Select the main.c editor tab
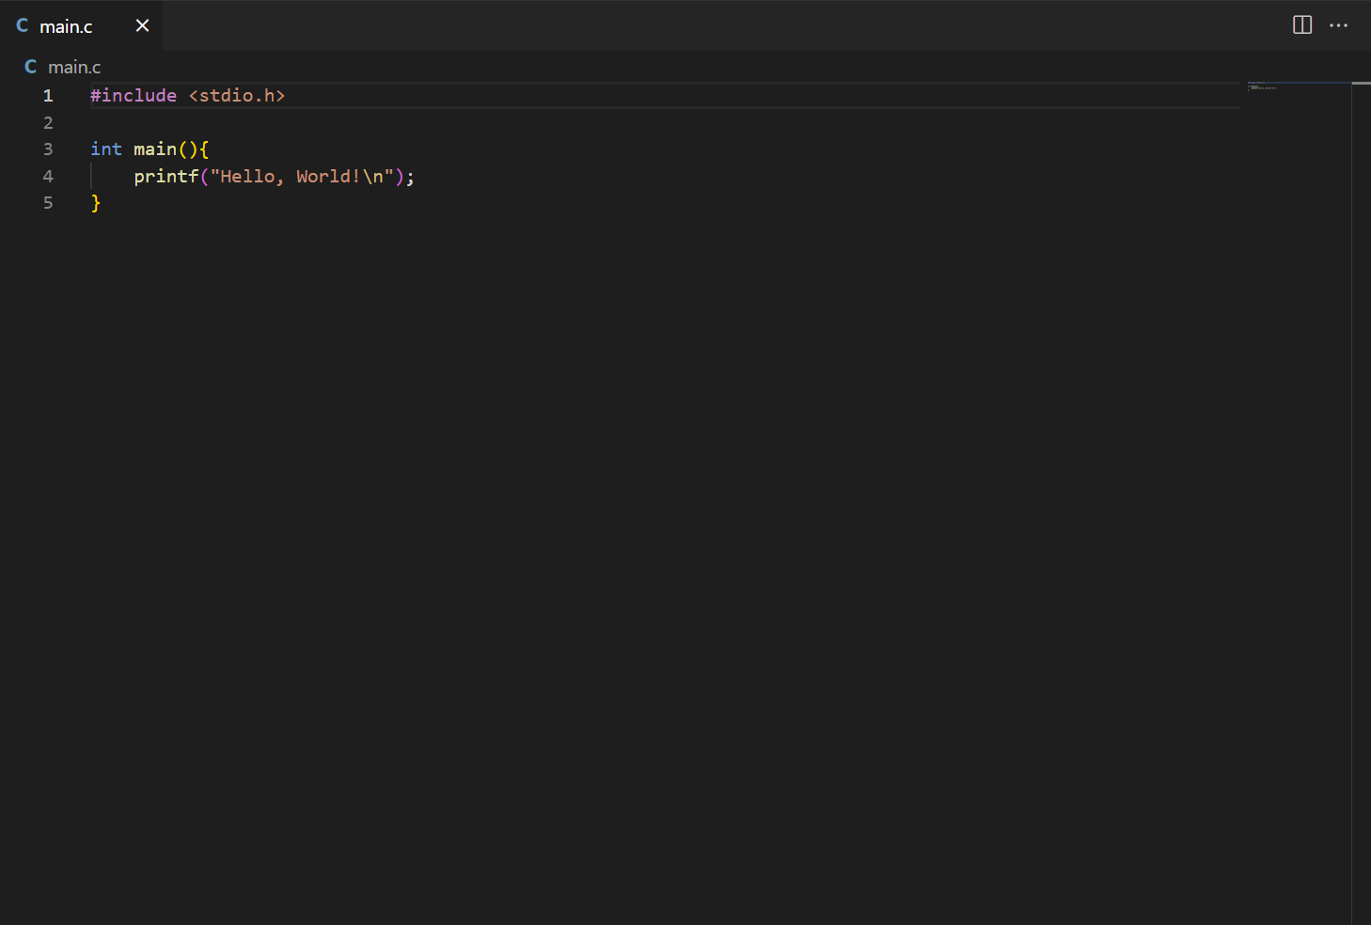The width and height of the screenshot is (1371, 925). click(x=66, y=25)
